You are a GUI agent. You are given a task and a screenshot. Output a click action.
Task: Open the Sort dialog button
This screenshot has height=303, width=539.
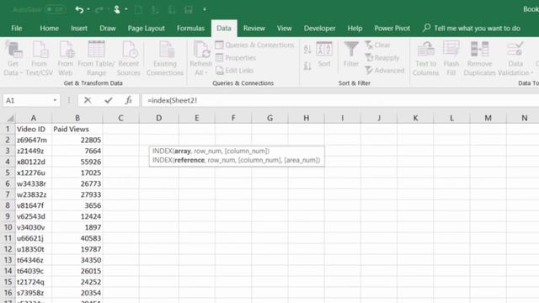(324, 54)
